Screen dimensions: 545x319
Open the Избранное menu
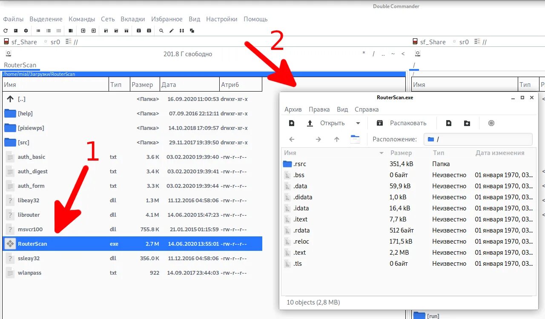pyautogui.click(x=167, y=19)
